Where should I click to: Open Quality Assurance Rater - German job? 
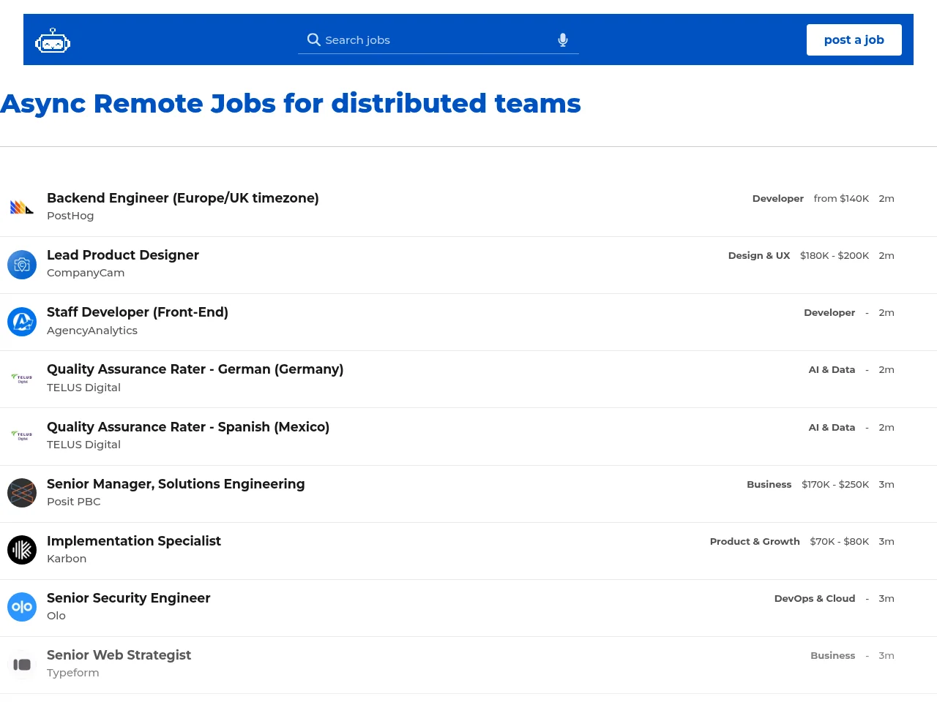pyautogui.click(x=195, y=369)
